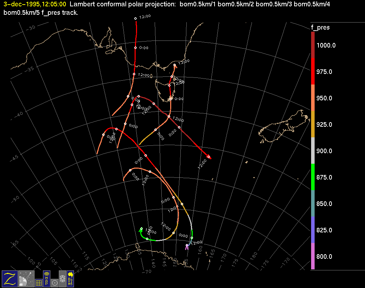
Task: Click the single circle target icon
Action: pos(54,282)
